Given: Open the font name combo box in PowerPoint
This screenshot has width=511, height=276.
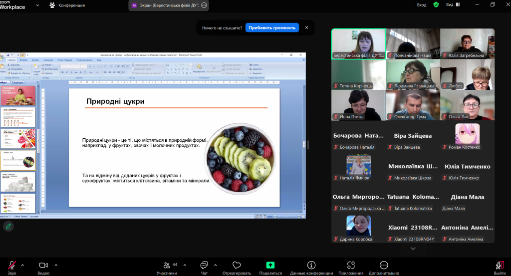Looking at the screenshot, I should point(70,66).
